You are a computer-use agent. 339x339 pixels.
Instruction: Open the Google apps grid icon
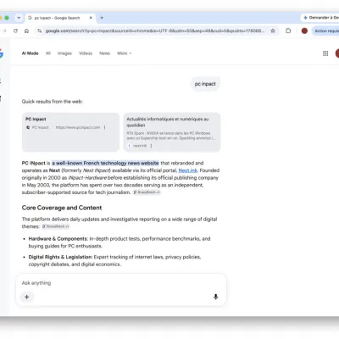325,53
